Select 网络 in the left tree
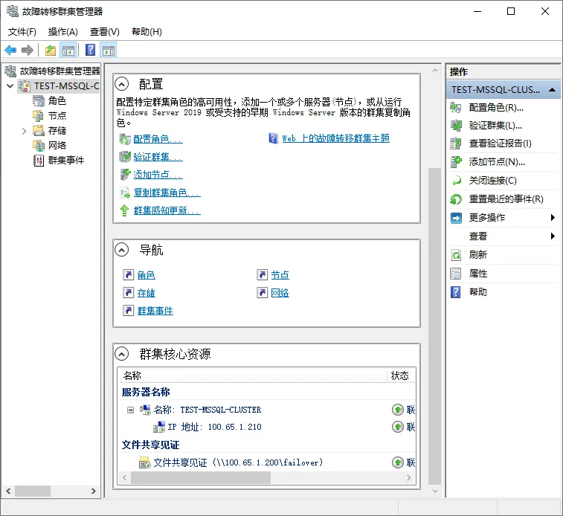 [x=57, y=145]
